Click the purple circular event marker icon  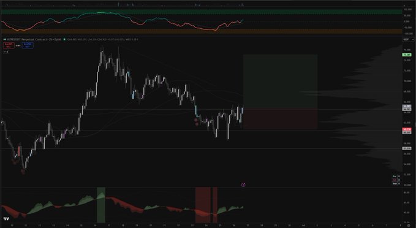point(243,184)
